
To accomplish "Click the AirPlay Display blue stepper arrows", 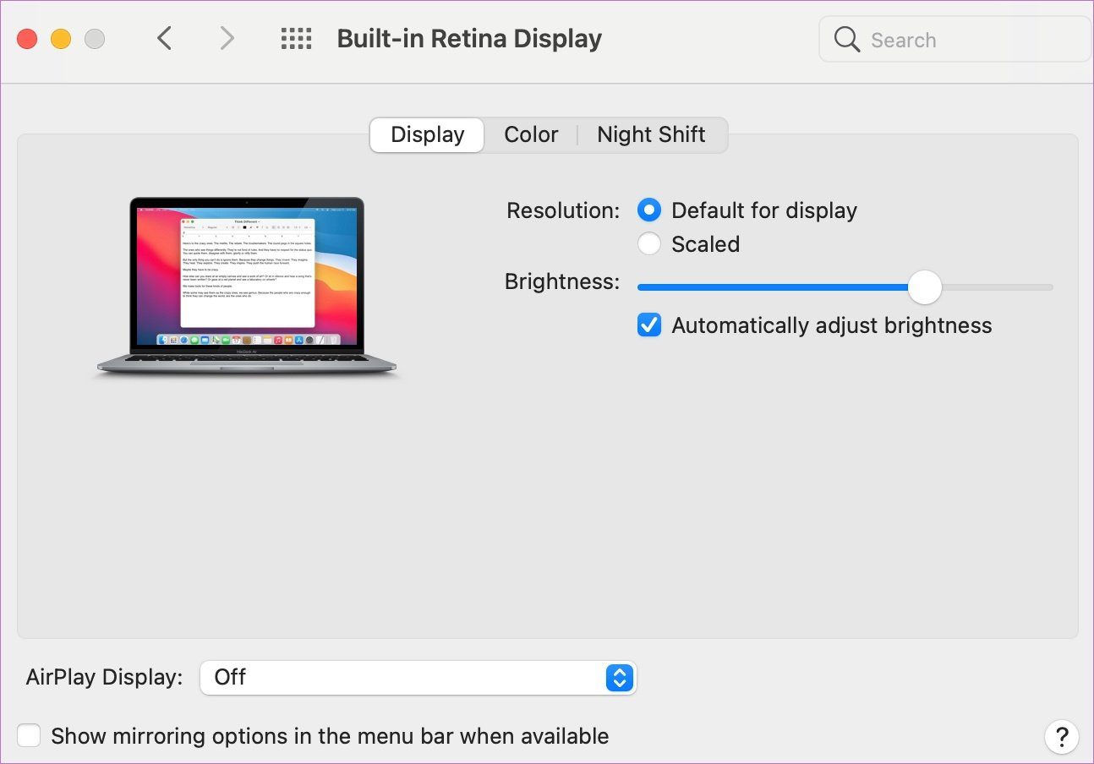I will coord(620,677).
